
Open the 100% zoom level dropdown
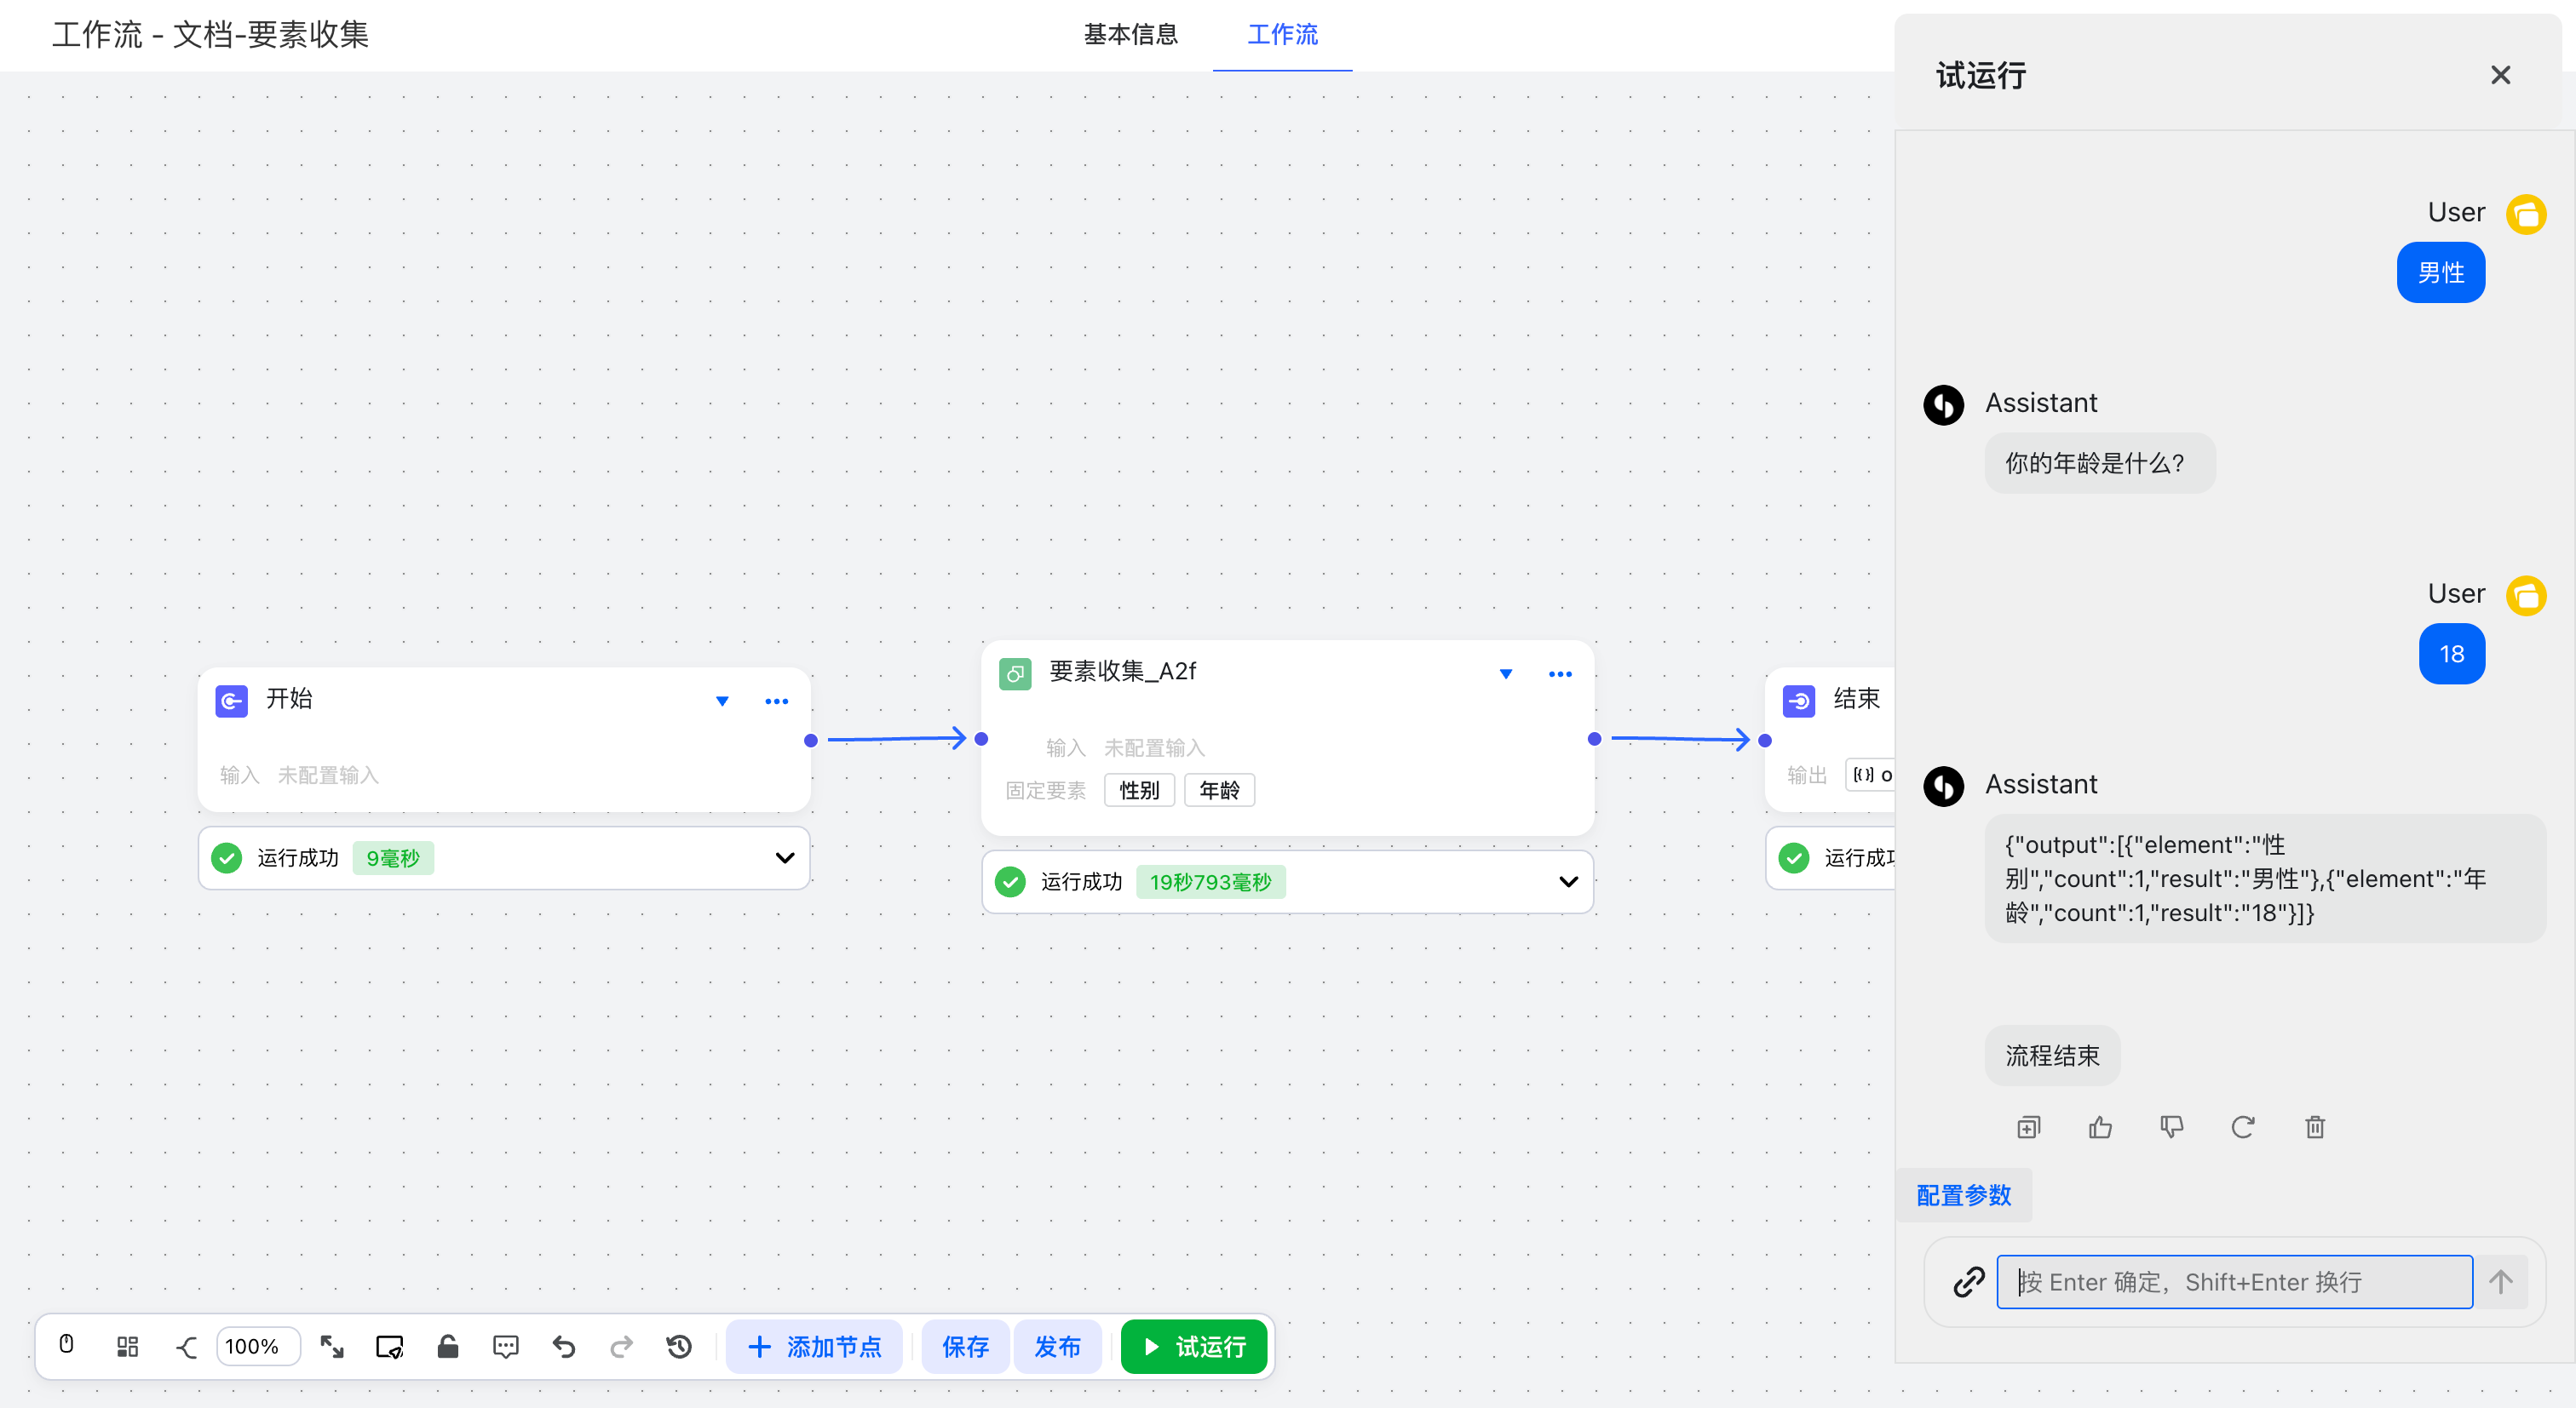pos(255,1346)
